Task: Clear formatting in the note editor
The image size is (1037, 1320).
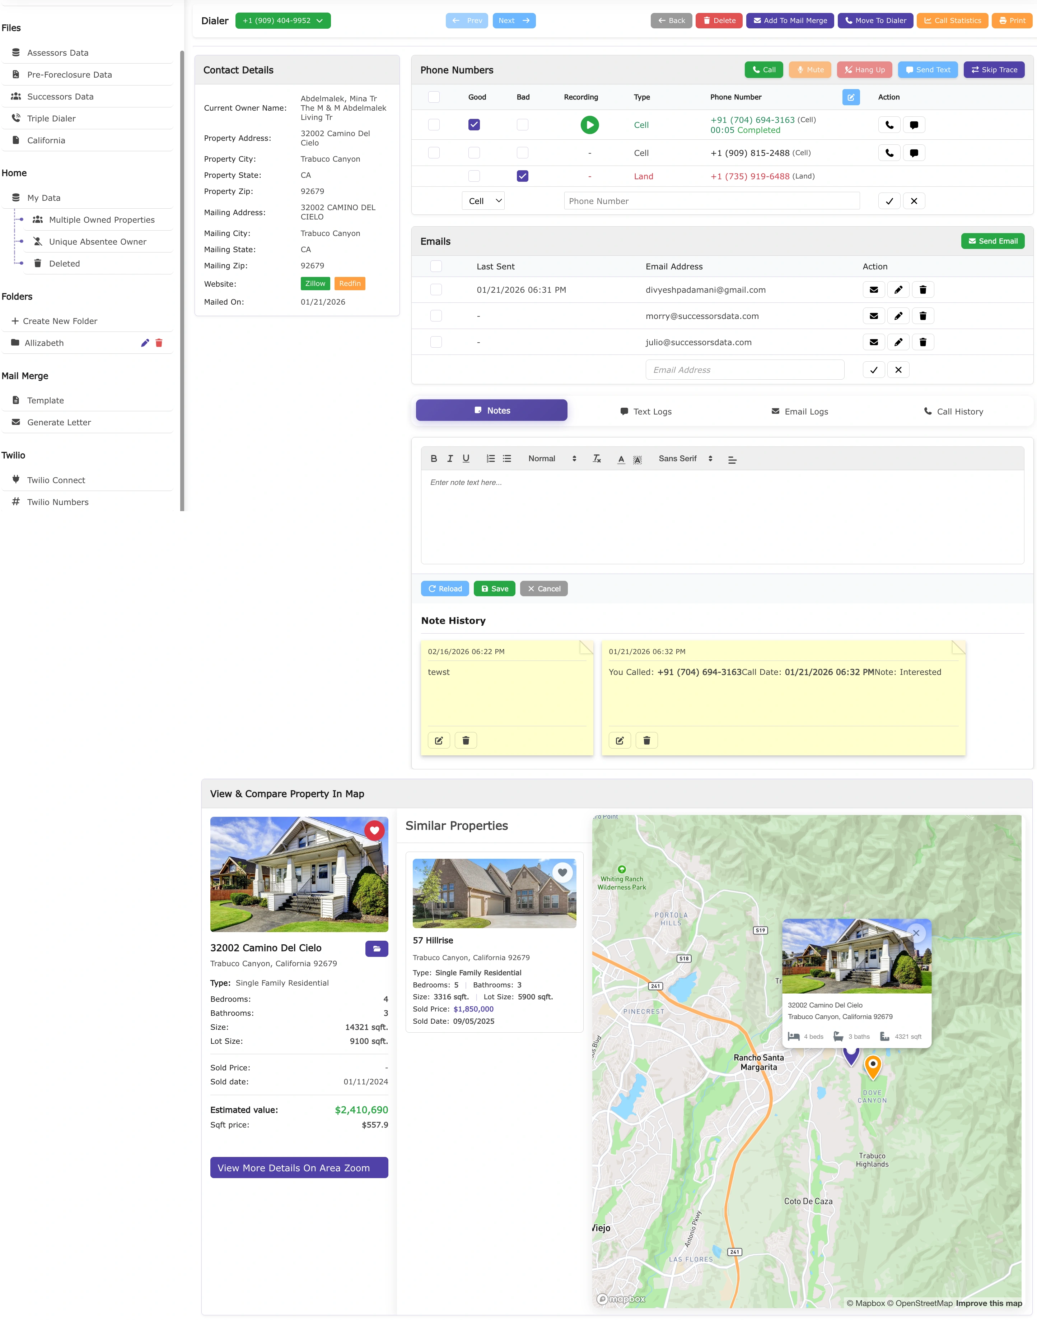Action: coord(597,459)
